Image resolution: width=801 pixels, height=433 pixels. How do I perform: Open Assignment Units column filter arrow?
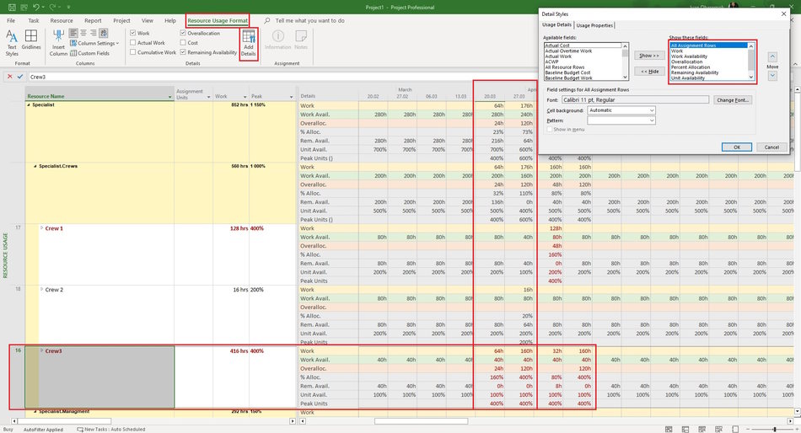click(x=209, y=97)
